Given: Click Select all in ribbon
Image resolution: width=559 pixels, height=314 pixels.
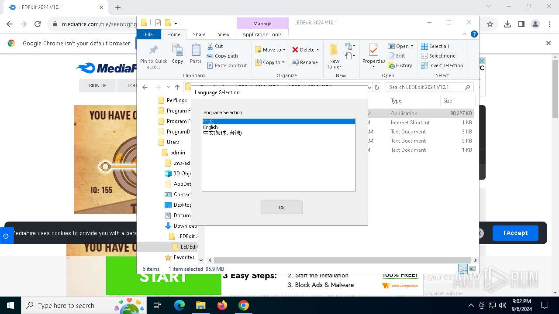Looking at the screenshot, I should point(435,46).
